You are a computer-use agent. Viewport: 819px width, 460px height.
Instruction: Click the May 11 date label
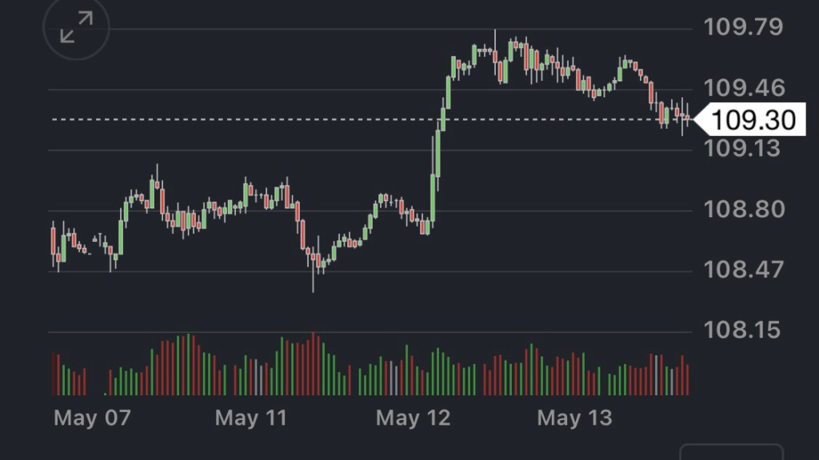(252, 418)
